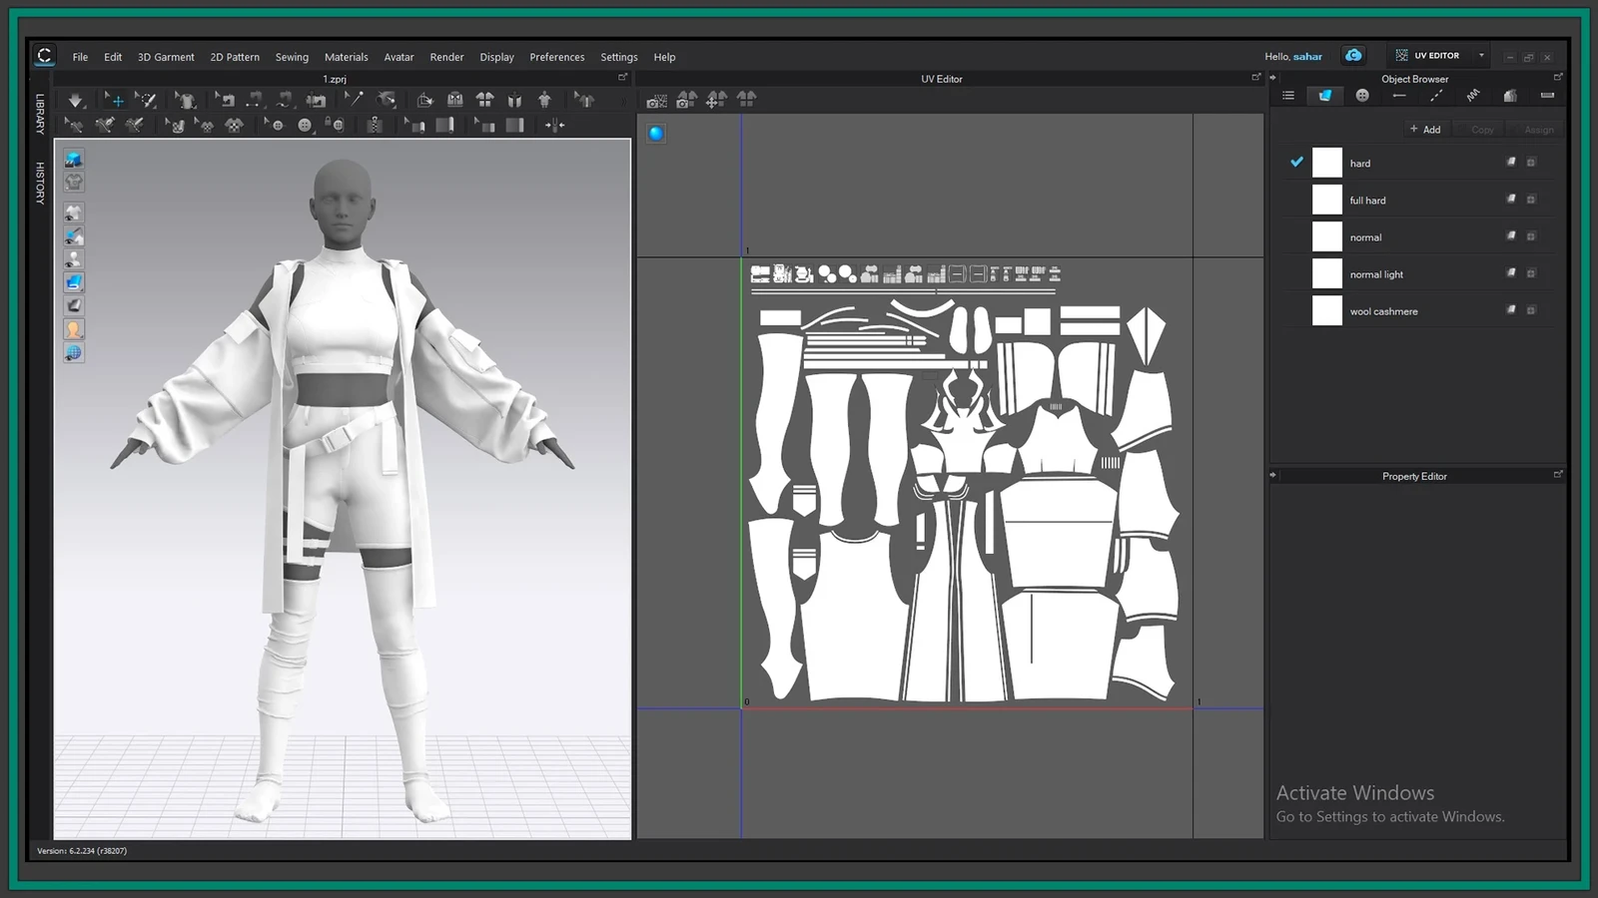This screenshot has height=898, width=1598.
Task: Choose the Pin needle tool
Action: (x=354, y=99)
